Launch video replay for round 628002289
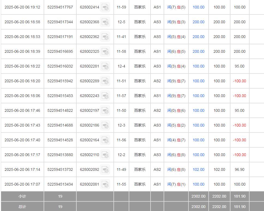The width and height of the screenshot is (264, 211). tap(105, 81)
